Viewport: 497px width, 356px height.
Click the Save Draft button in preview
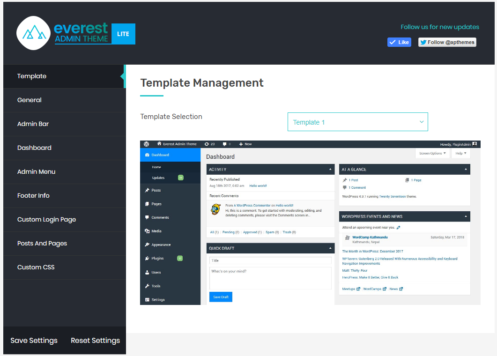(x=221, y=297)
